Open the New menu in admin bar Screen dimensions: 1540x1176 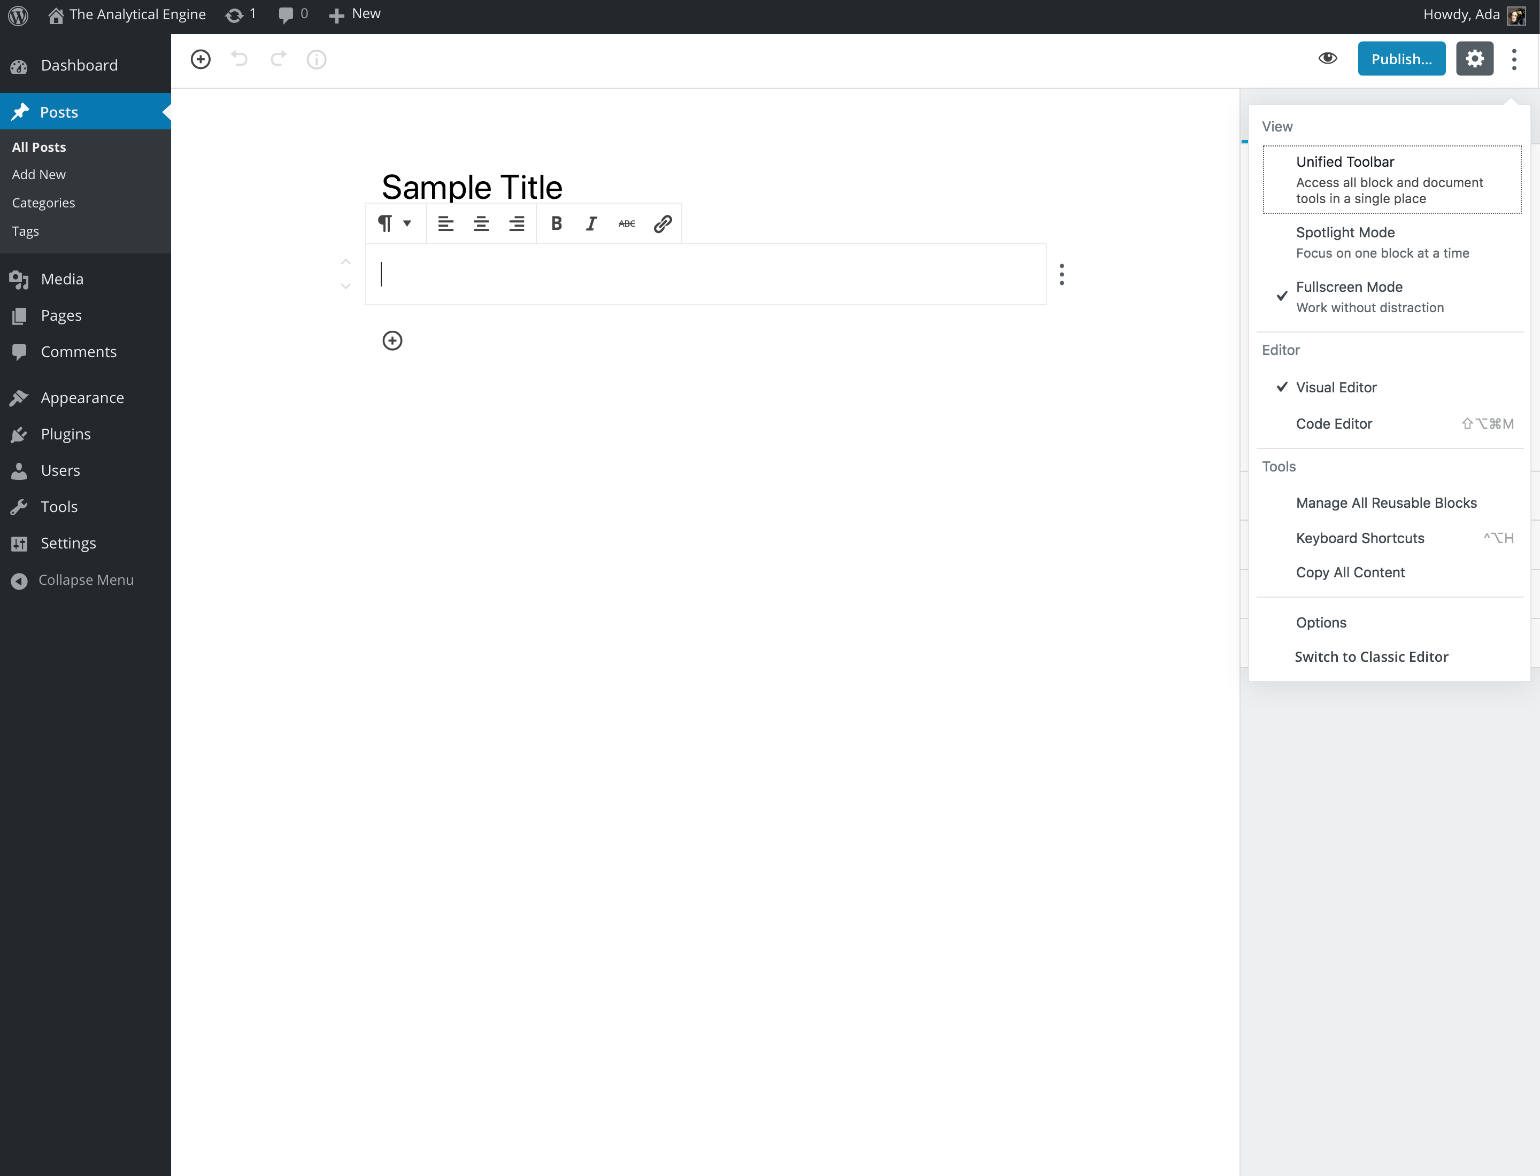353,14
